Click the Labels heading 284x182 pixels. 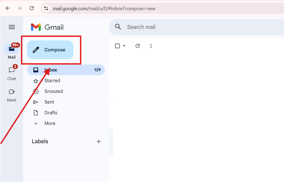(40, 141)
